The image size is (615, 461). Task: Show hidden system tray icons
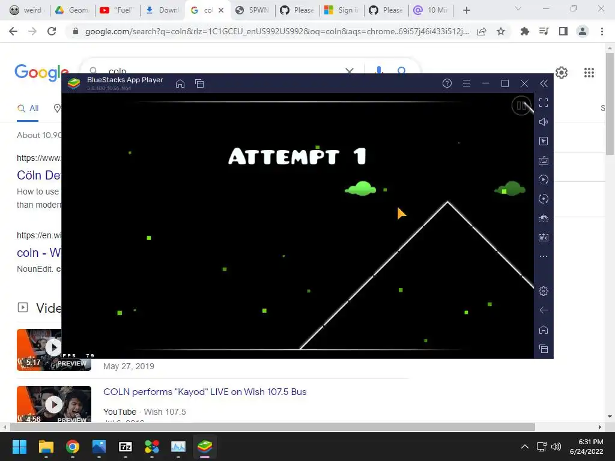(x=524, y=447)
